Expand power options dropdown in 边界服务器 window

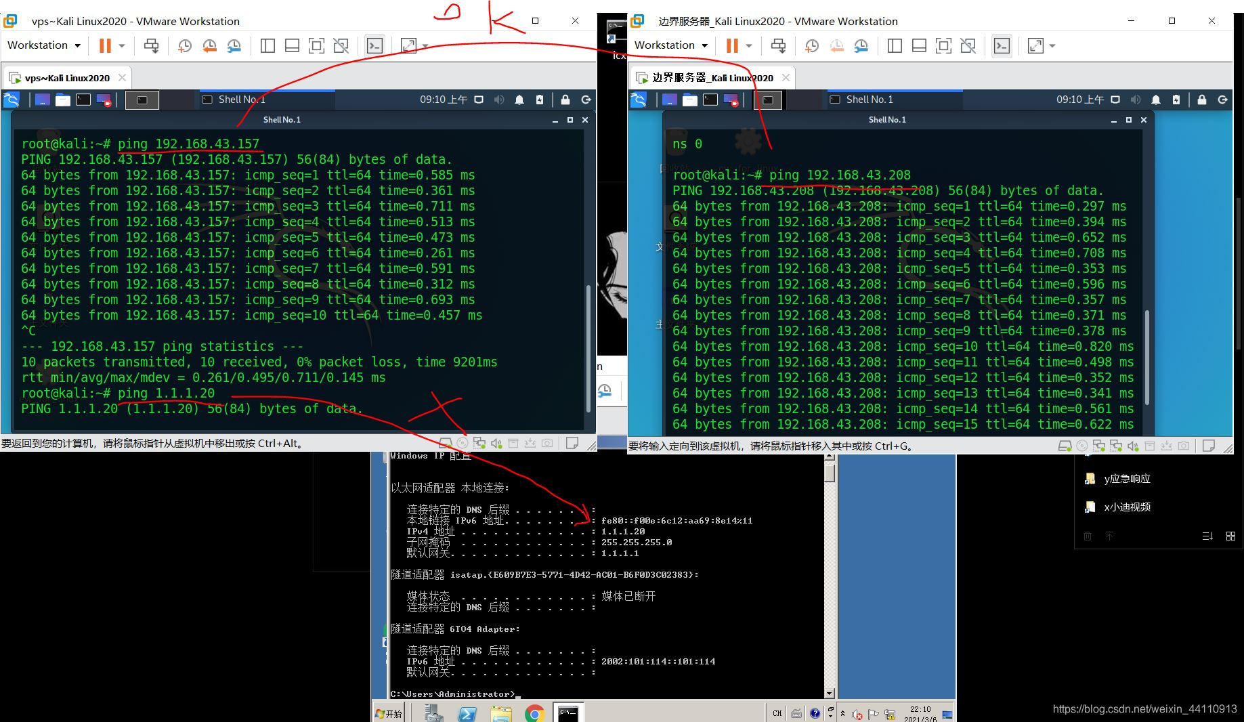point(749,46)
